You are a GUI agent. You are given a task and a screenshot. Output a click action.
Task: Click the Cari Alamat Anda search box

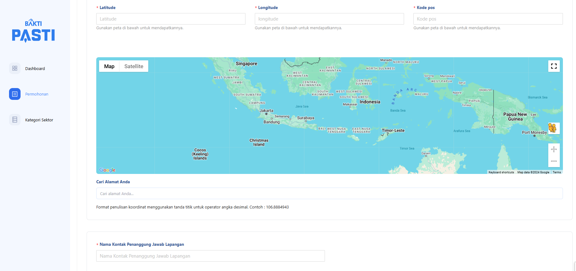click(329, 194)
